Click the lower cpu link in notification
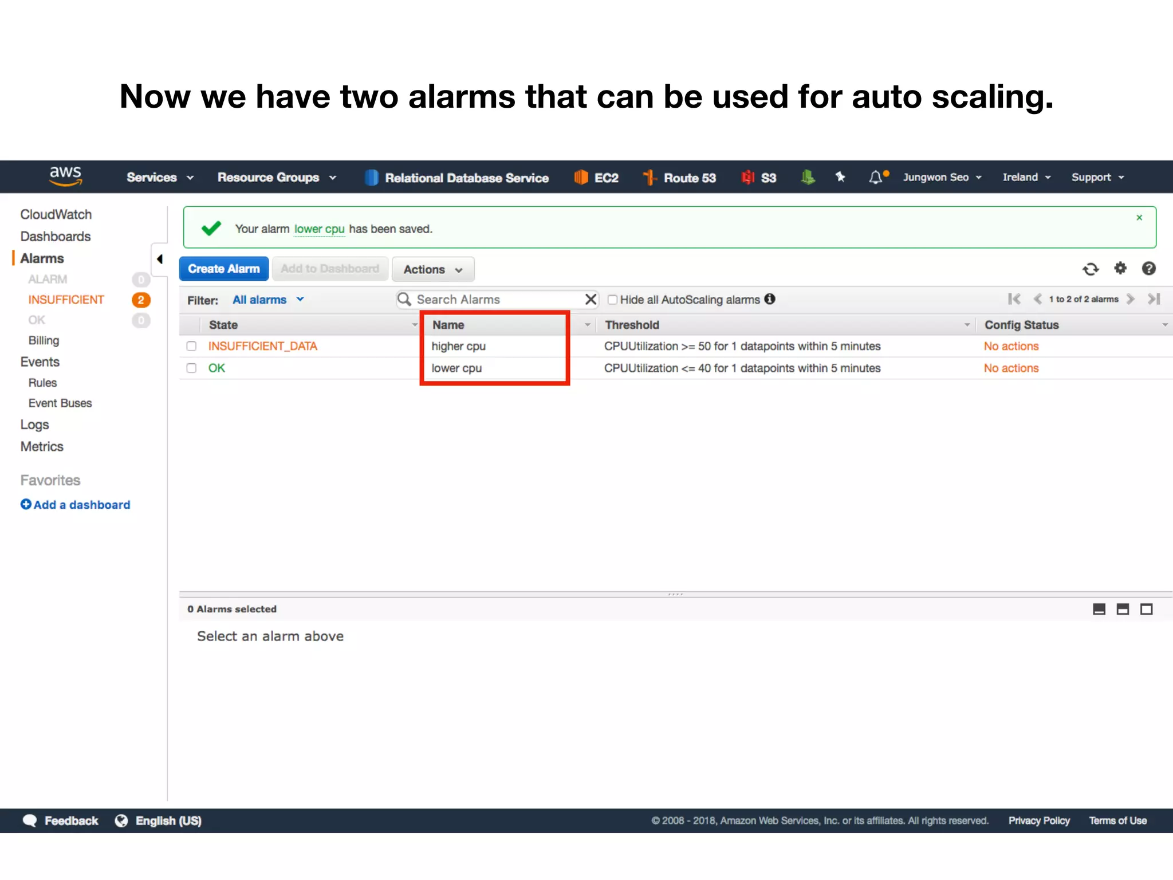This screenshot has height=880, width=1173. (320, 229)
